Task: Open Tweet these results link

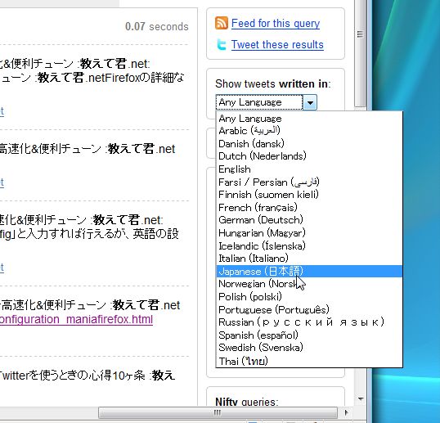Action: [277, 45]
